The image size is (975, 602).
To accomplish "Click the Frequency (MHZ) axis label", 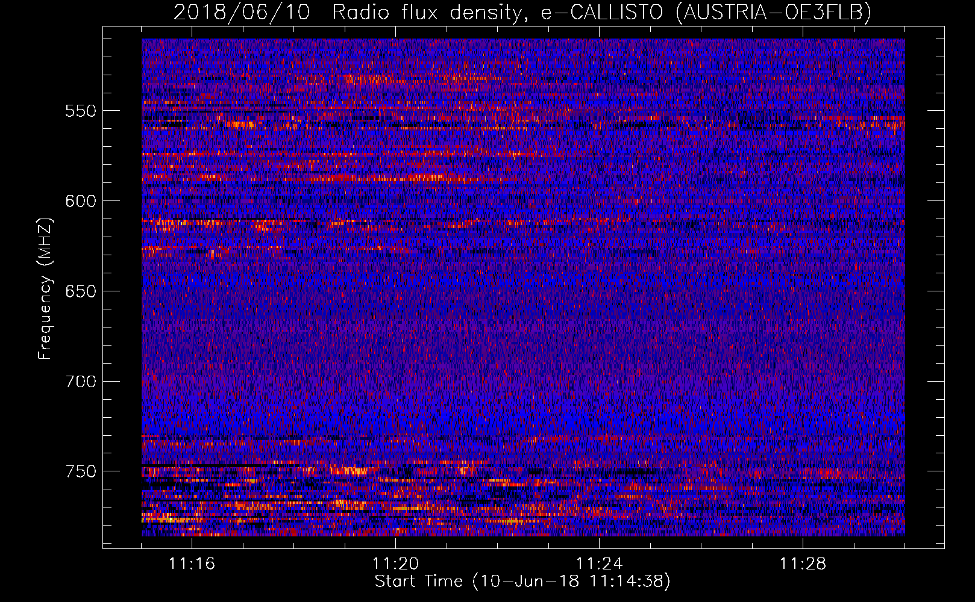I will [45, 288].
